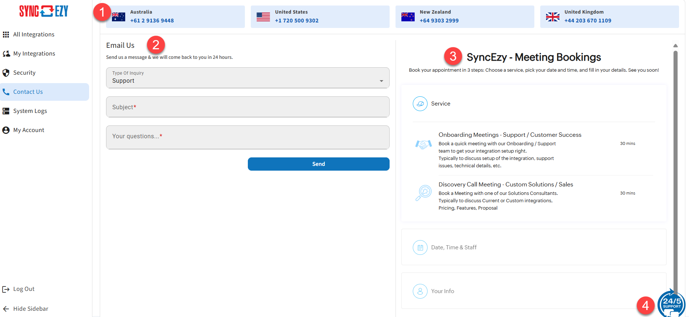Click the Hide Sidebar arrow icon
689x317 pixels.
point(6,309)
